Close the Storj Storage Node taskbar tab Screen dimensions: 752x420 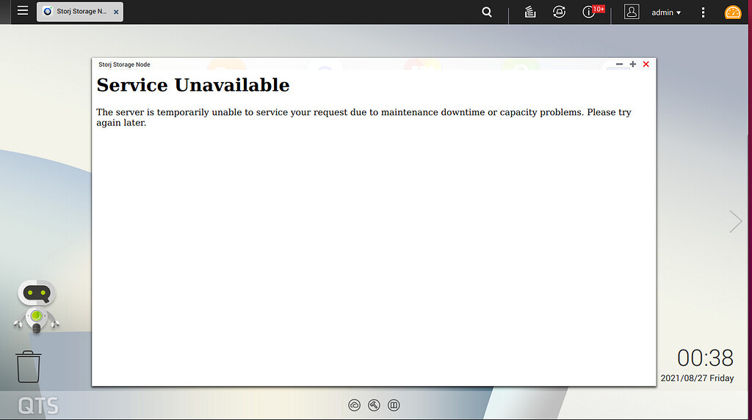pyautogui.click(x=116, y=12)
